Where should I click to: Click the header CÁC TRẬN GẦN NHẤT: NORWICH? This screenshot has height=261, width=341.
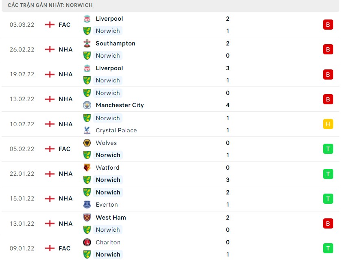(x=49, y=5)
